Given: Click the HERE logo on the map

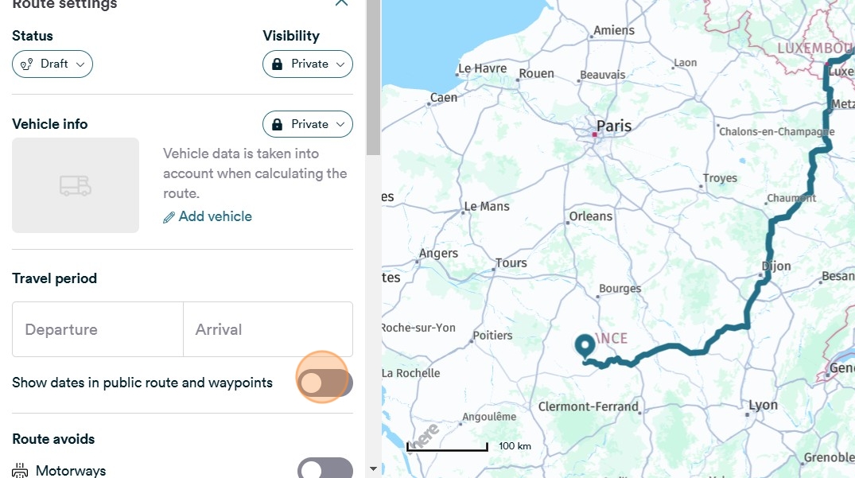Looking at the screenshot, I should click(426, 436).
